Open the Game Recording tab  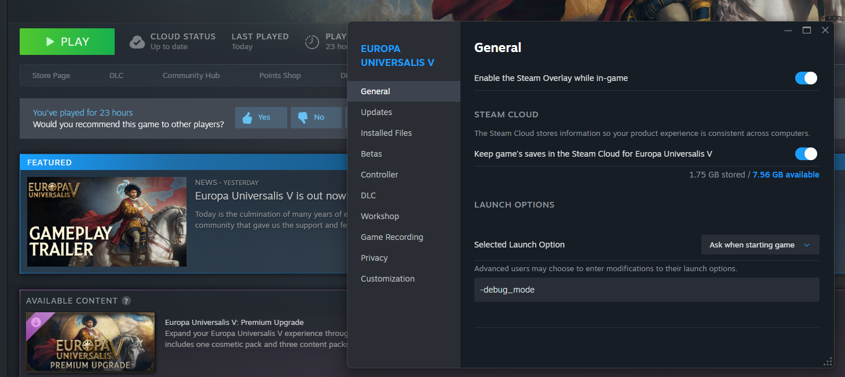[404, 237]
